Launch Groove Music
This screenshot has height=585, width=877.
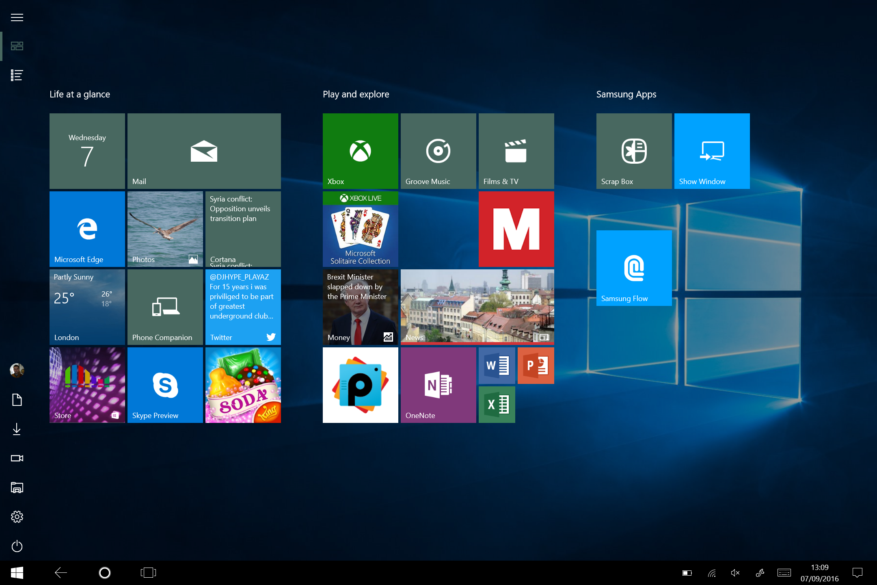coord(438,151)
